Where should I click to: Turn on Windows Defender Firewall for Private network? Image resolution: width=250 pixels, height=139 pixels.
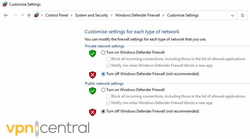[103, 52]
